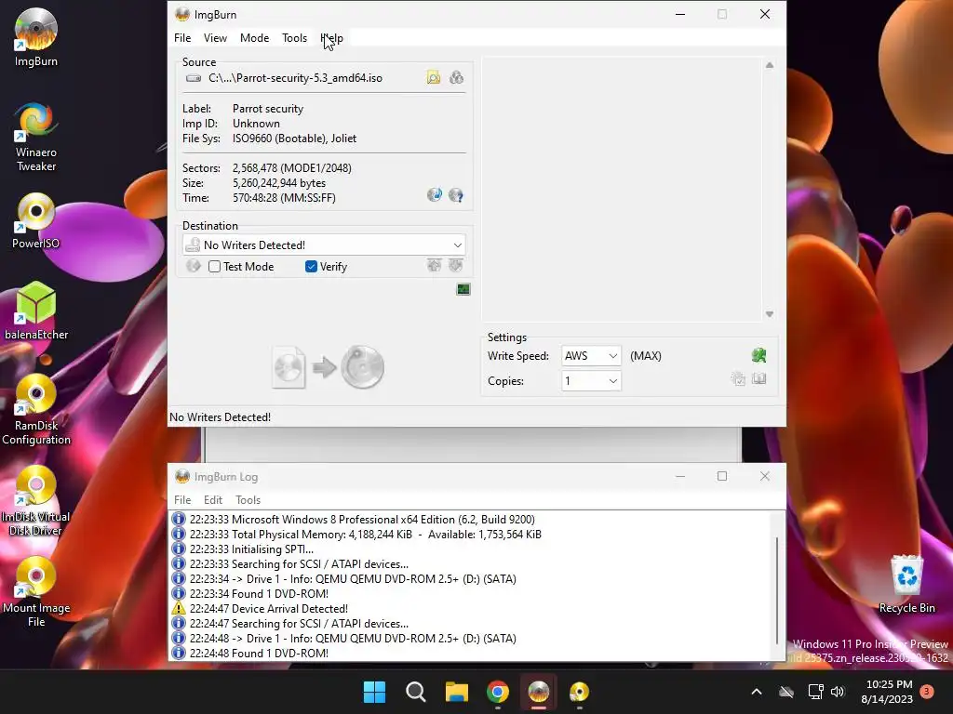Open PowerISO taskbar icon

click(x=579, y=692)
